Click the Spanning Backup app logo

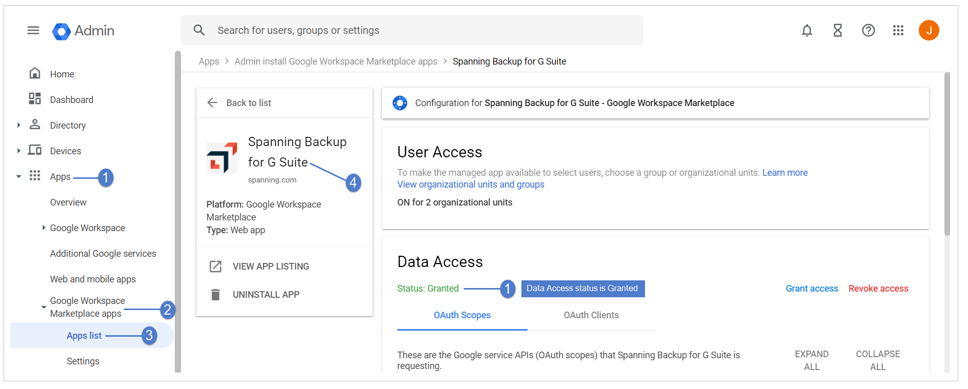click(222, 158)
